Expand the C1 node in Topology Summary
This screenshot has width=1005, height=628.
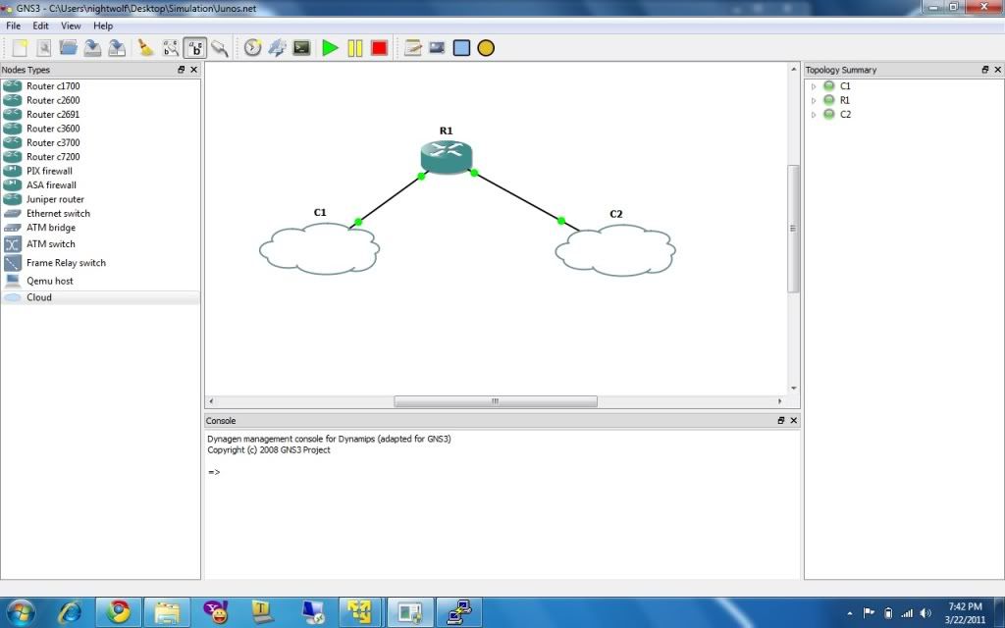(x=814, y=86)
